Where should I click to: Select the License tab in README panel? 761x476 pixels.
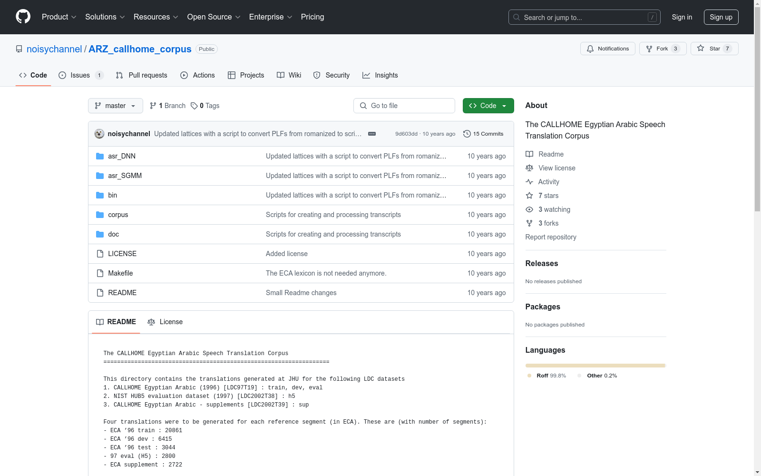tap(165, 322)
